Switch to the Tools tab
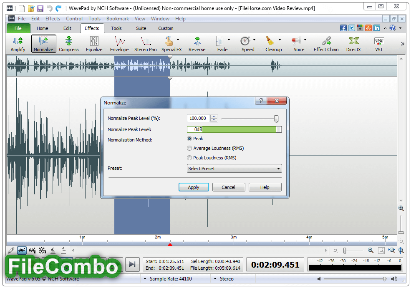 (116, 28)
